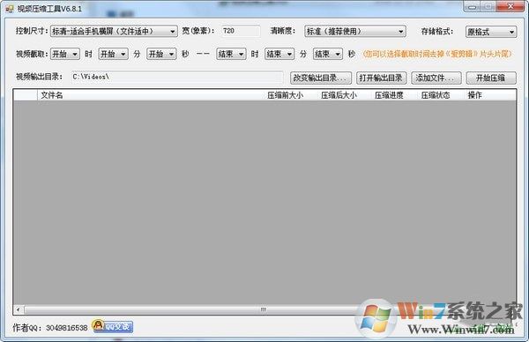Click the orange hint text about trimming intro

[x=437, y=54]
